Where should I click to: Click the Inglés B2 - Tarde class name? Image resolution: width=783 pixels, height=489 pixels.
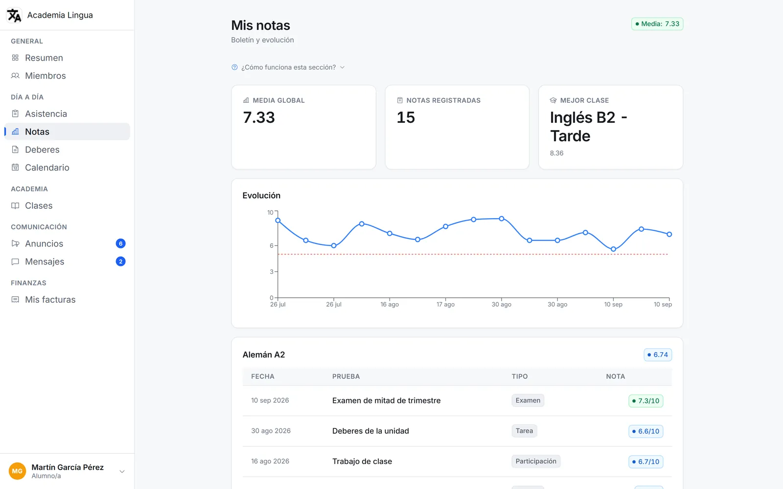589,127
